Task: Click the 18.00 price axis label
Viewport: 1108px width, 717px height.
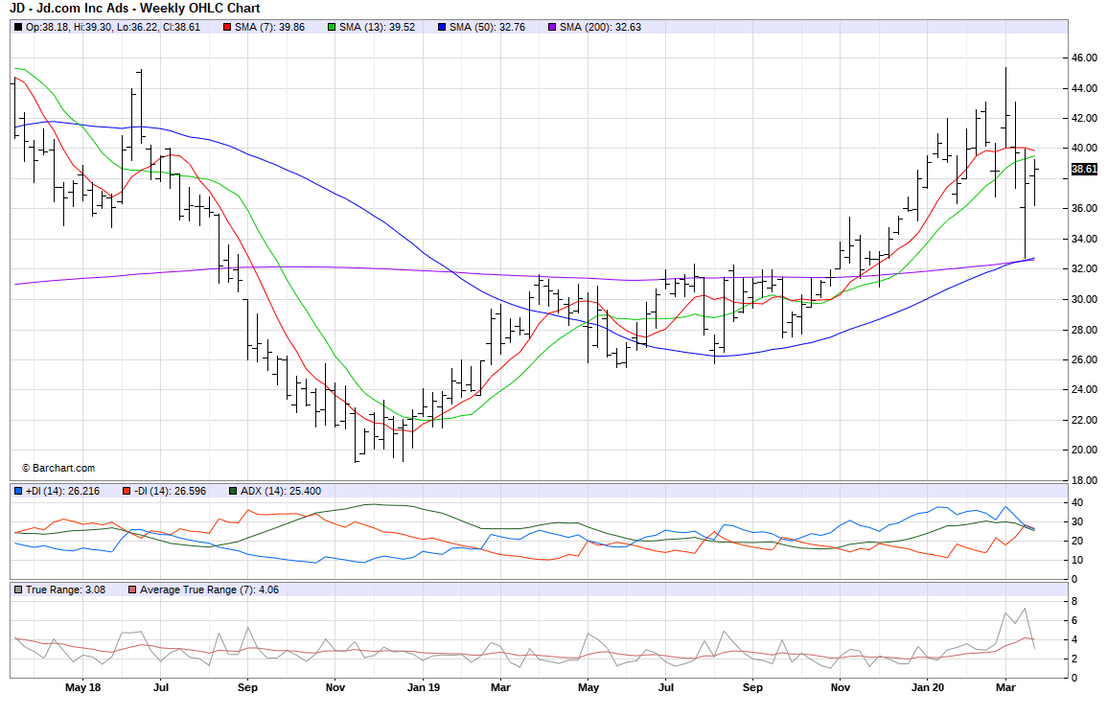Action: coord(1085,480)
